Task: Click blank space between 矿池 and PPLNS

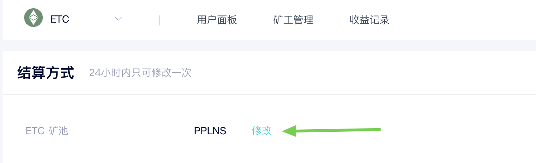Action: (x=131, y=131)
